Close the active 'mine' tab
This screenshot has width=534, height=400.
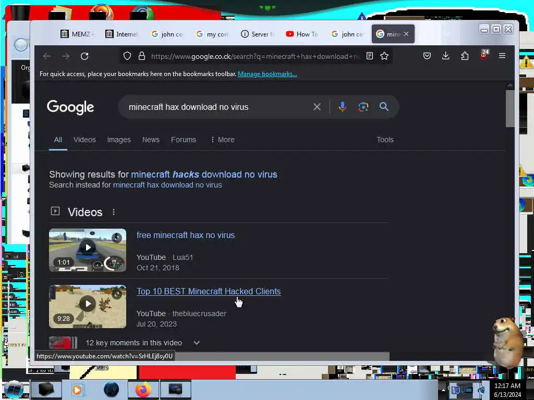pyautogui.click(x=406, y=34)
